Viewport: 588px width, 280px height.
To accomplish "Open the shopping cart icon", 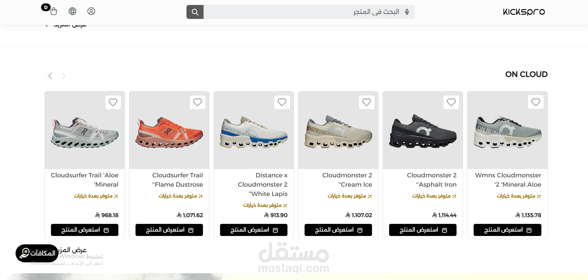I will tap(53, 11).
